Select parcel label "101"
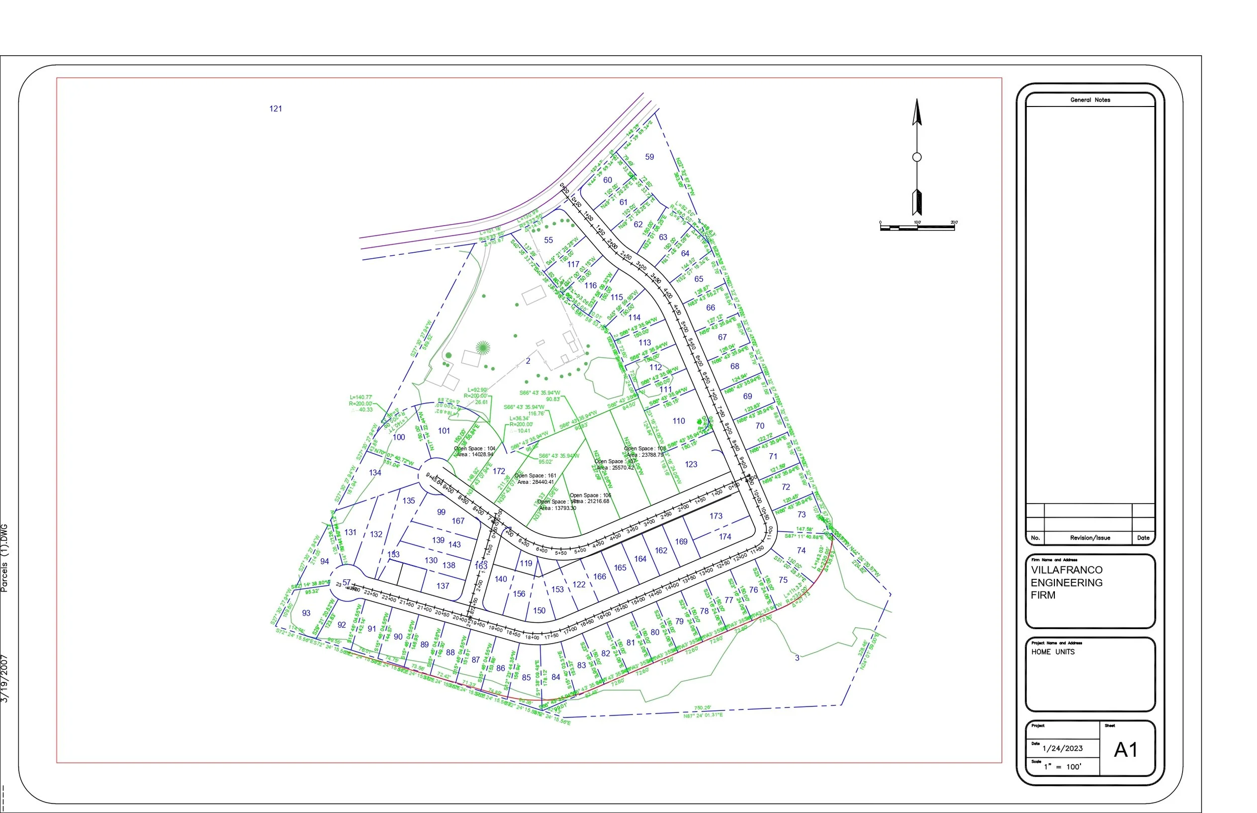This screenshot has height=813, width=1257. [444, 431]
